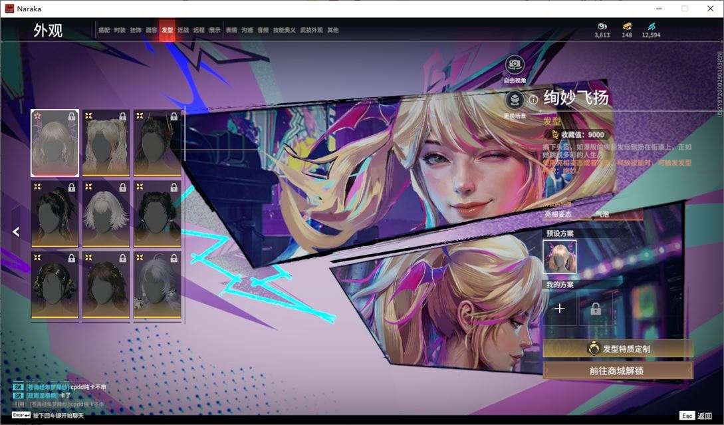Open the 技能奥义 tab
Screen dimensions: 724x425
click(x=284, y=30)
